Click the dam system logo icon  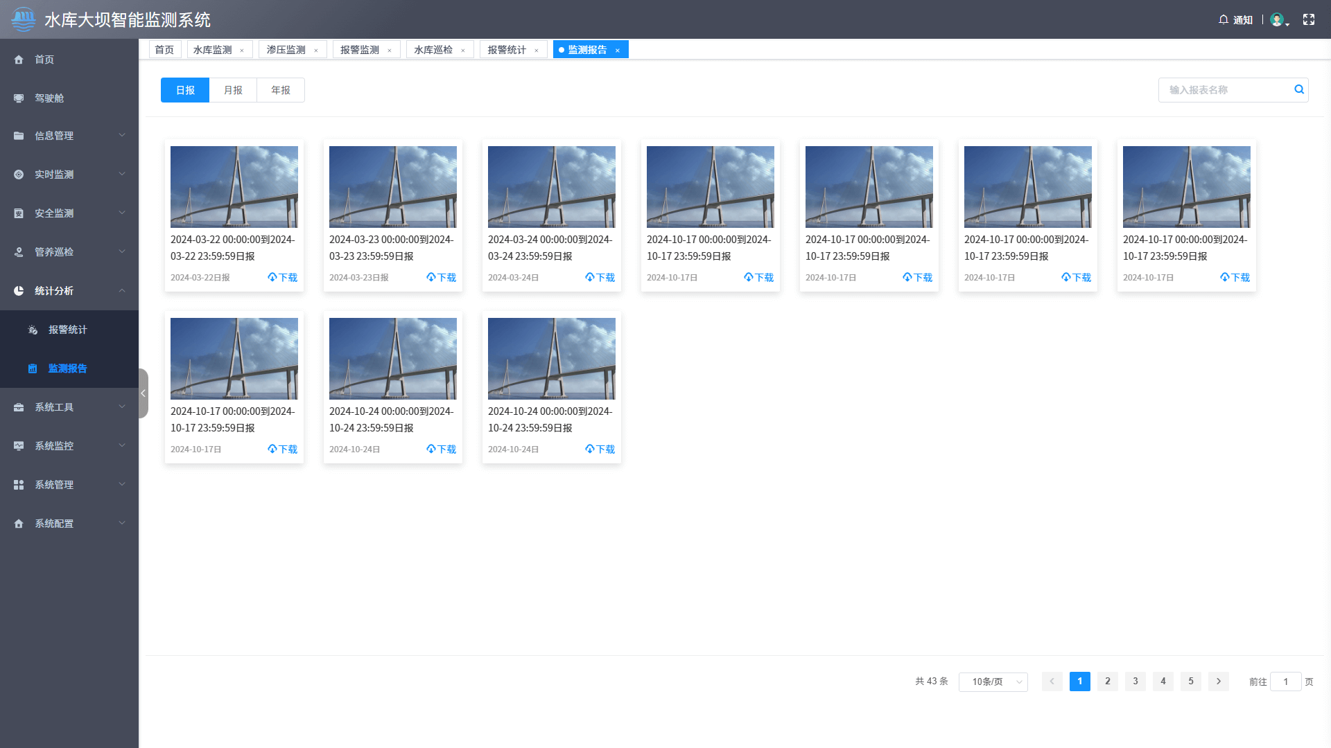pyautogui.click(x=23, y=19)
